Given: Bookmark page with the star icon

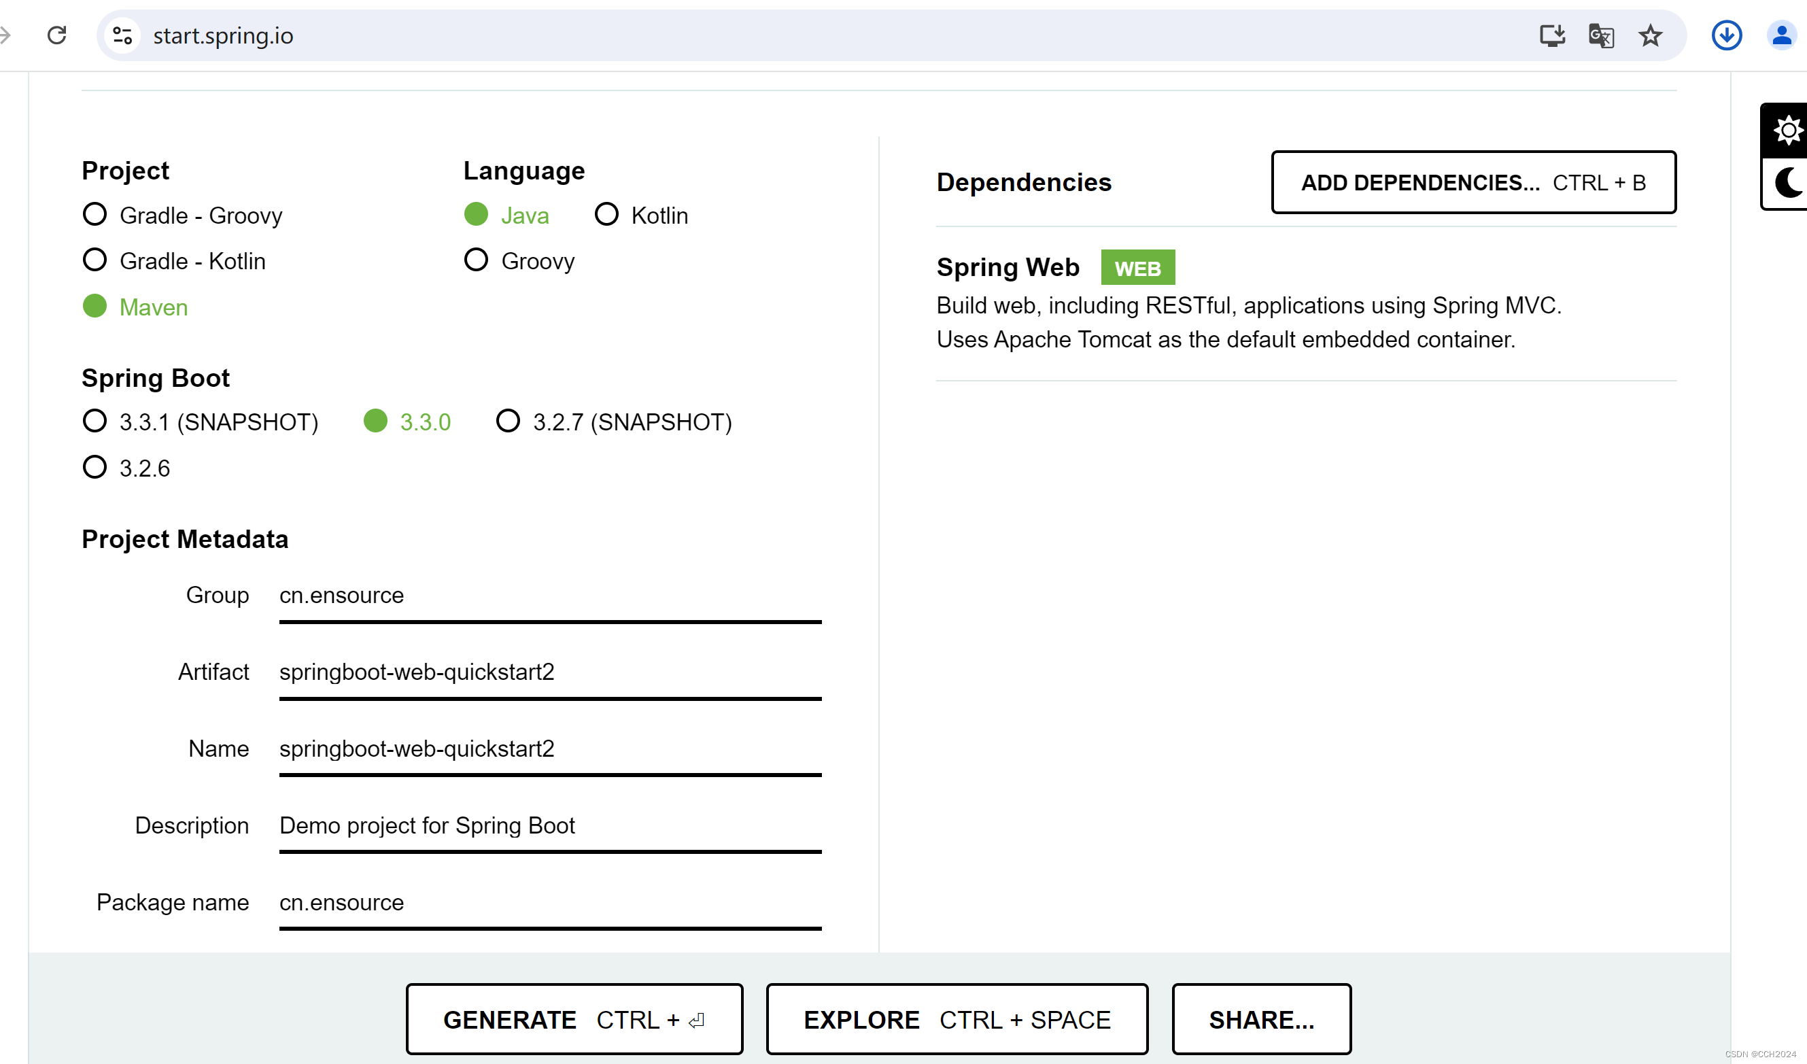Looking at the screenshot, I should (1650, 35).
